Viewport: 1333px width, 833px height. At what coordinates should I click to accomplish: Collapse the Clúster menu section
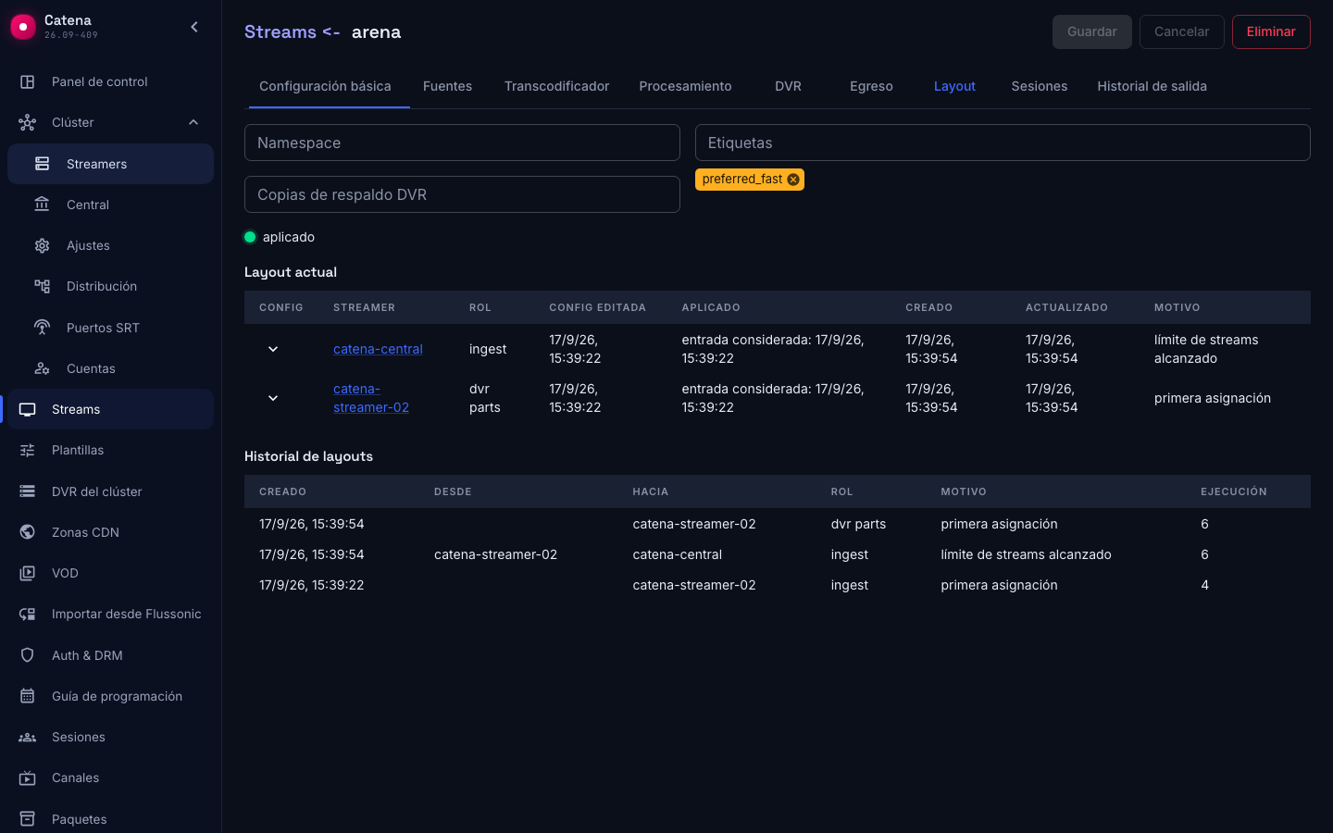[193, 122]
